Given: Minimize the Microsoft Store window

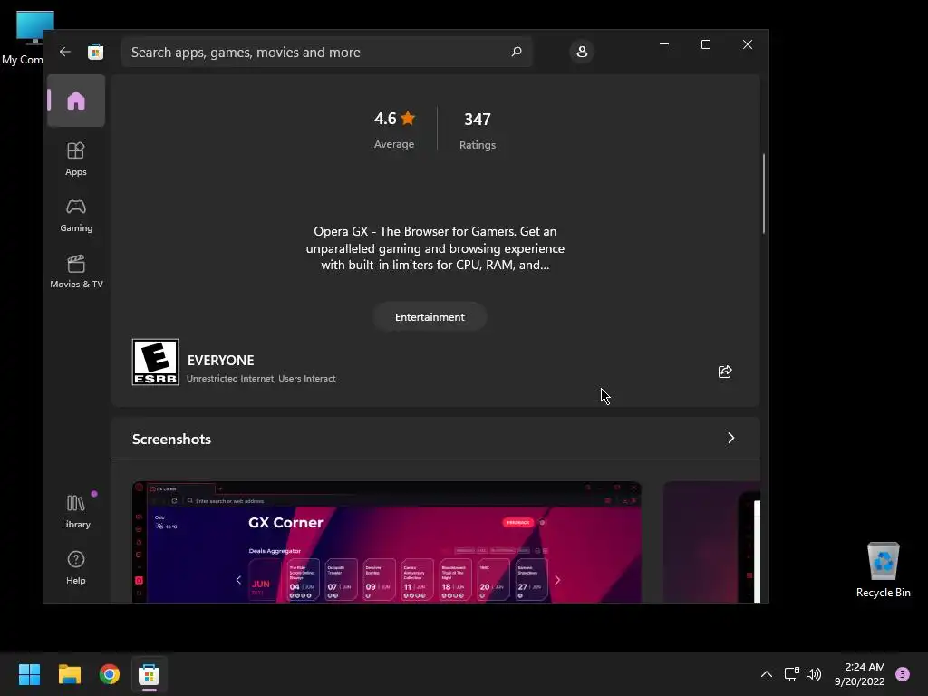Looking at the screenshot, I should pos(664,44).
